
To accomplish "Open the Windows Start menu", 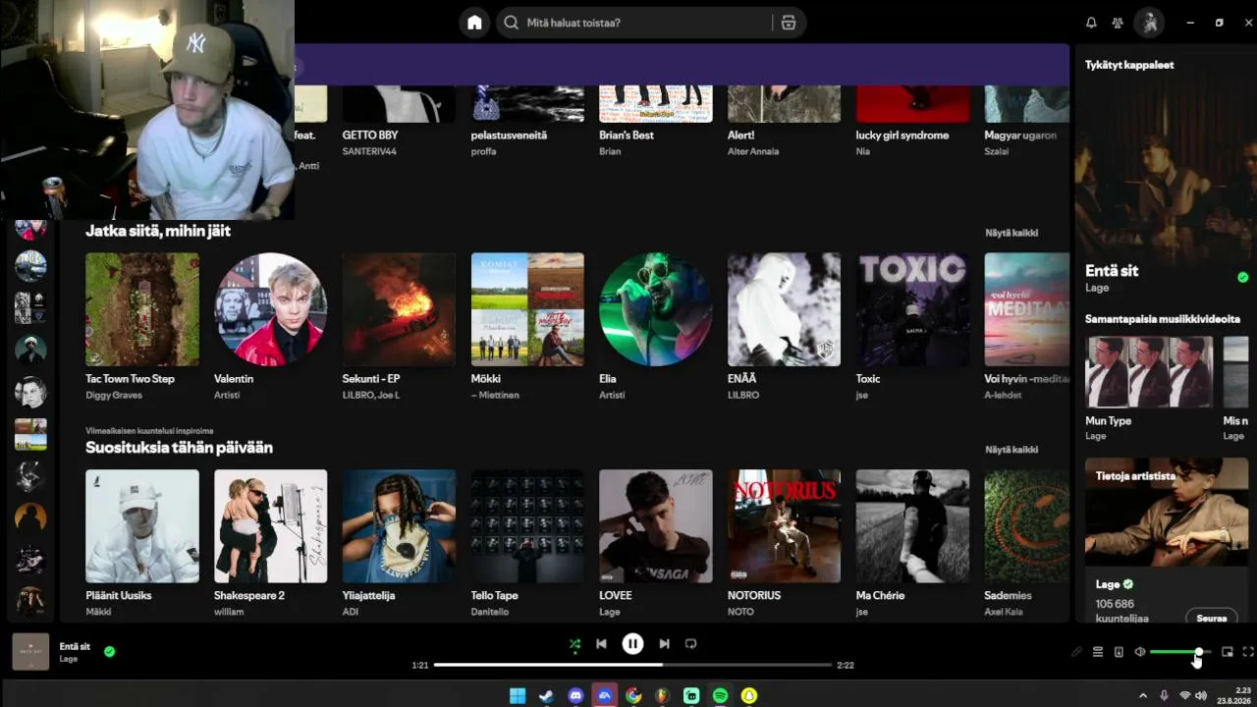I will [518, 695].
